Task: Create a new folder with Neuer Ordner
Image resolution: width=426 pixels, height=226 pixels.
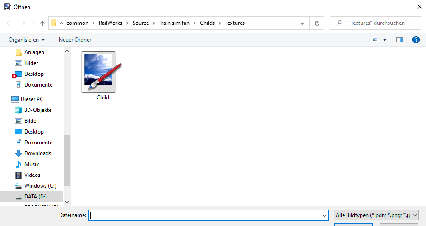Action: [x=75, y=40]
